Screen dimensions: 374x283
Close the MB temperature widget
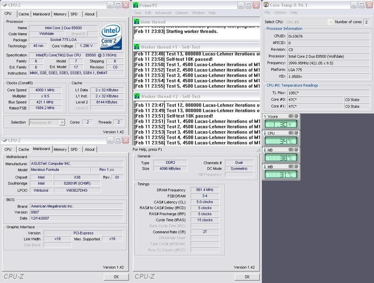coord(296,167)
